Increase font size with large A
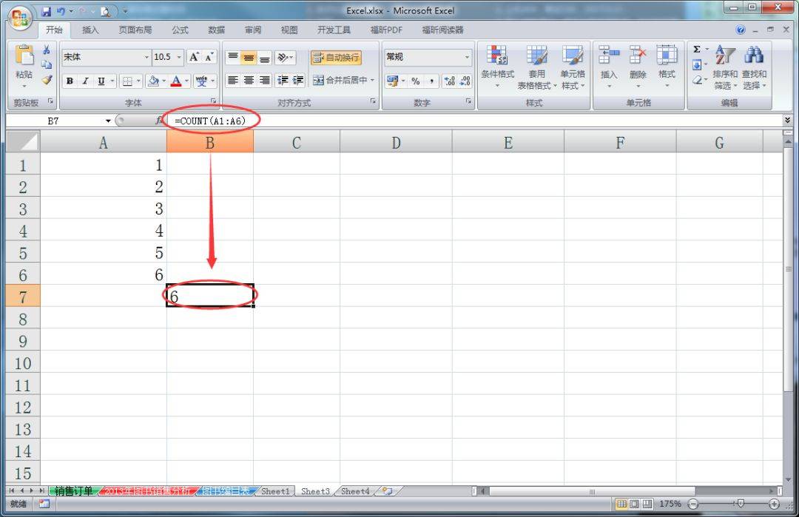Screen dimensions: 799x517 pos(194,57)
